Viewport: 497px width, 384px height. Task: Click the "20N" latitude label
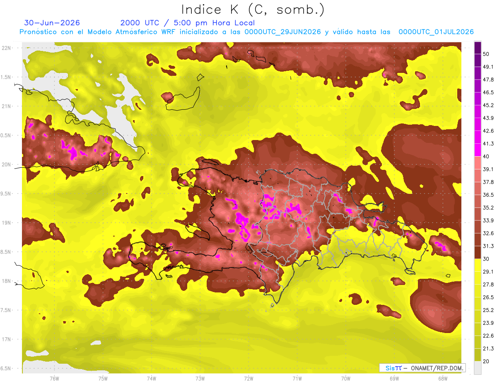[7, 164]
